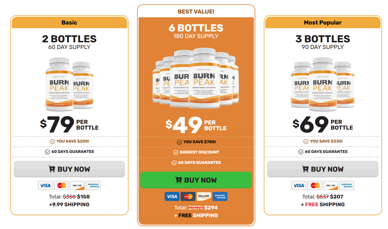The height and width of the screenshot is (229, 388).
Task: Select the Basic plan header
Action: click(69, 22)
